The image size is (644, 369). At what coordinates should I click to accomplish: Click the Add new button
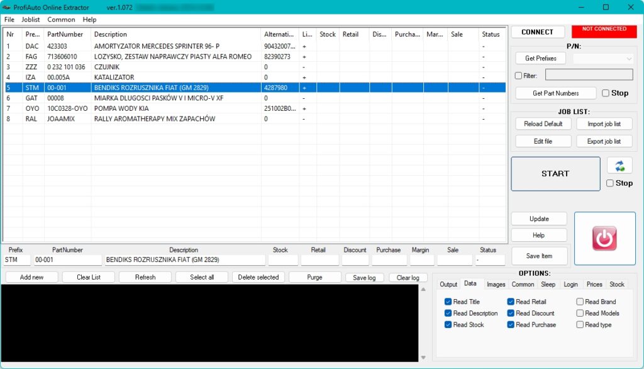(x=31, y=277)
